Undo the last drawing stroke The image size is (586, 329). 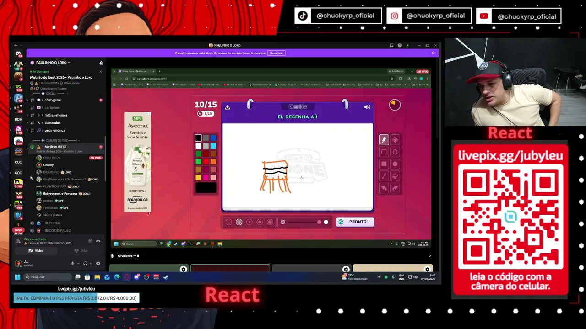[x=384, y=188]
